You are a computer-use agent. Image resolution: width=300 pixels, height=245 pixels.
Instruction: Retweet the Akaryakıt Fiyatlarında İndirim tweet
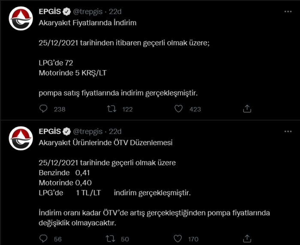point(111,109)
